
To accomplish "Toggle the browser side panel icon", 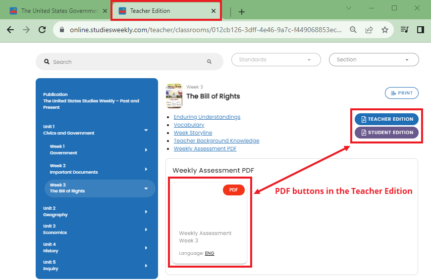I will pos(420,30).
